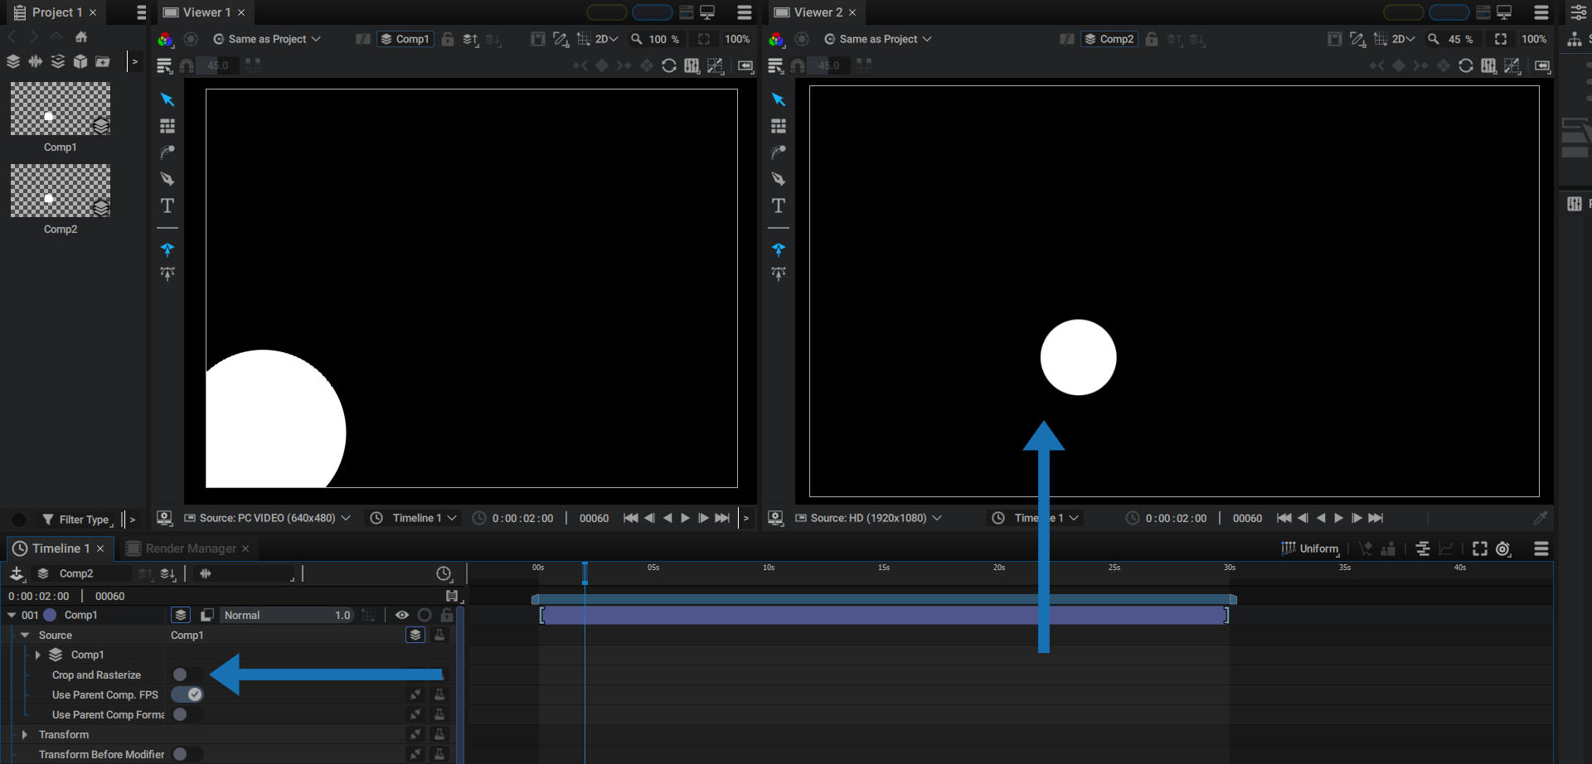Select the Pen tool in Viewer 2
This screenshot has height=764, width=1592.
pyautogui.click(x=779, y=179)
